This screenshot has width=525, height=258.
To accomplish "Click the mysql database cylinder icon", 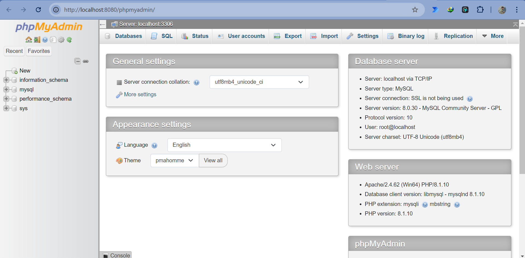I will (x=14, y=89).
